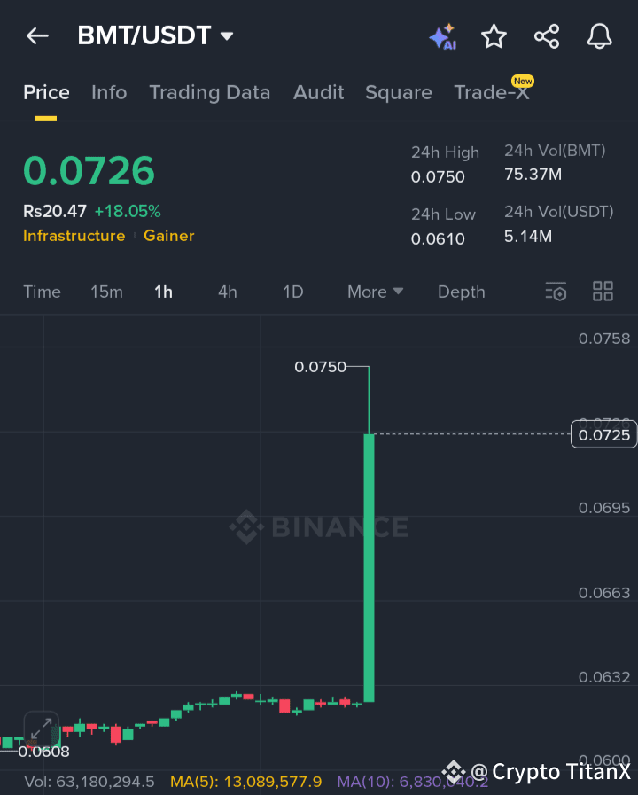Switch to Depth chart view
Viewport: 638px width, 795px height.
(x=461, y=292)
